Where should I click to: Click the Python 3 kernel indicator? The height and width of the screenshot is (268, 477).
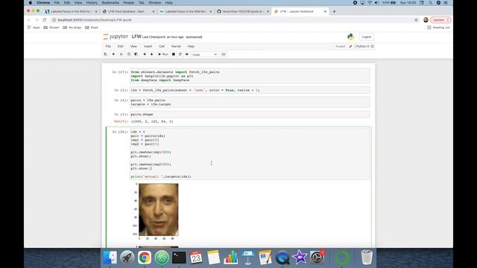[x=364, y=46]
